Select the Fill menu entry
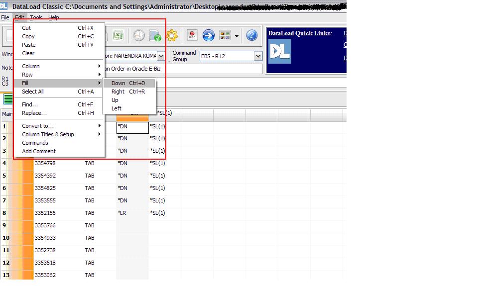The height and width of the screenshot is (286, 479). (x=59, y=83)
